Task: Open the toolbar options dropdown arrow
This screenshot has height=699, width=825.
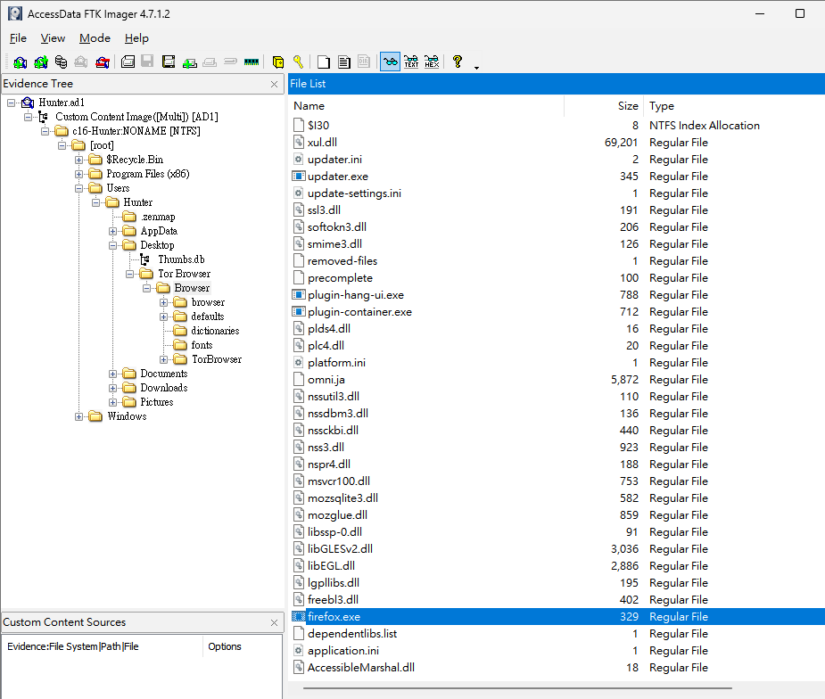Action: click(x=476, y=68)
